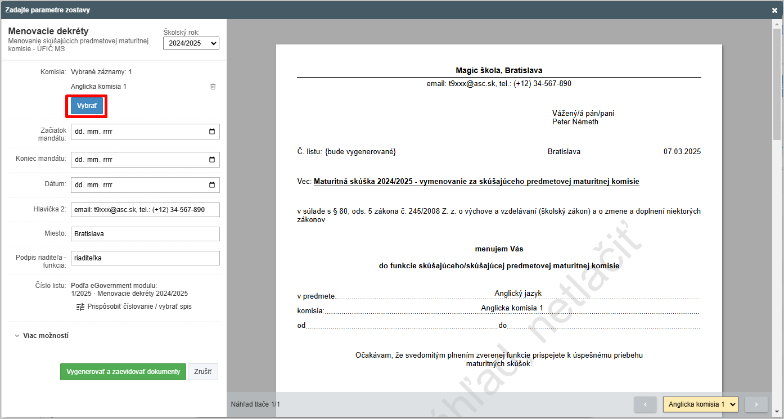Go to the next preview page
This screenshot has width=784, height=419.
point(756,404)
